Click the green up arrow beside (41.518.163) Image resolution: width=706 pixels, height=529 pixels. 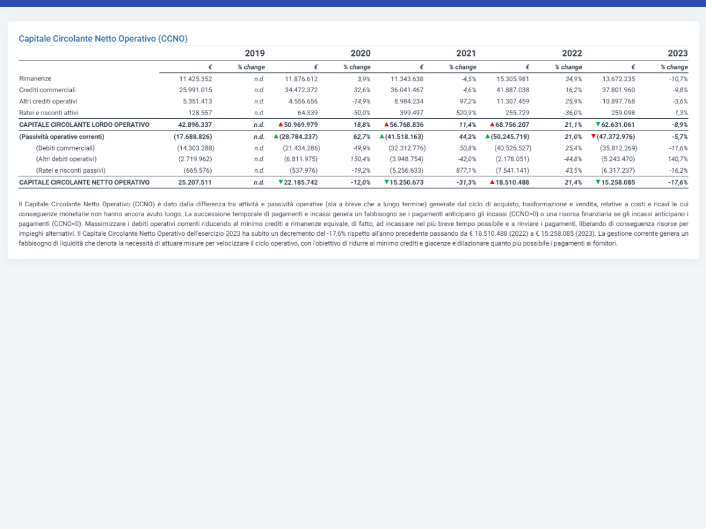pyautogui.click(x=382, y=136)
